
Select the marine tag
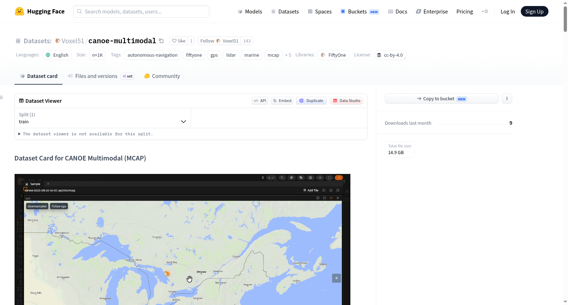252,55
